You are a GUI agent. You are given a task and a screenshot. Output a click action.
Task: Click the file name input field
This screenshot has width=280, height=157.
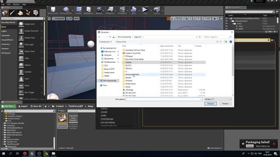click(164, 99)
